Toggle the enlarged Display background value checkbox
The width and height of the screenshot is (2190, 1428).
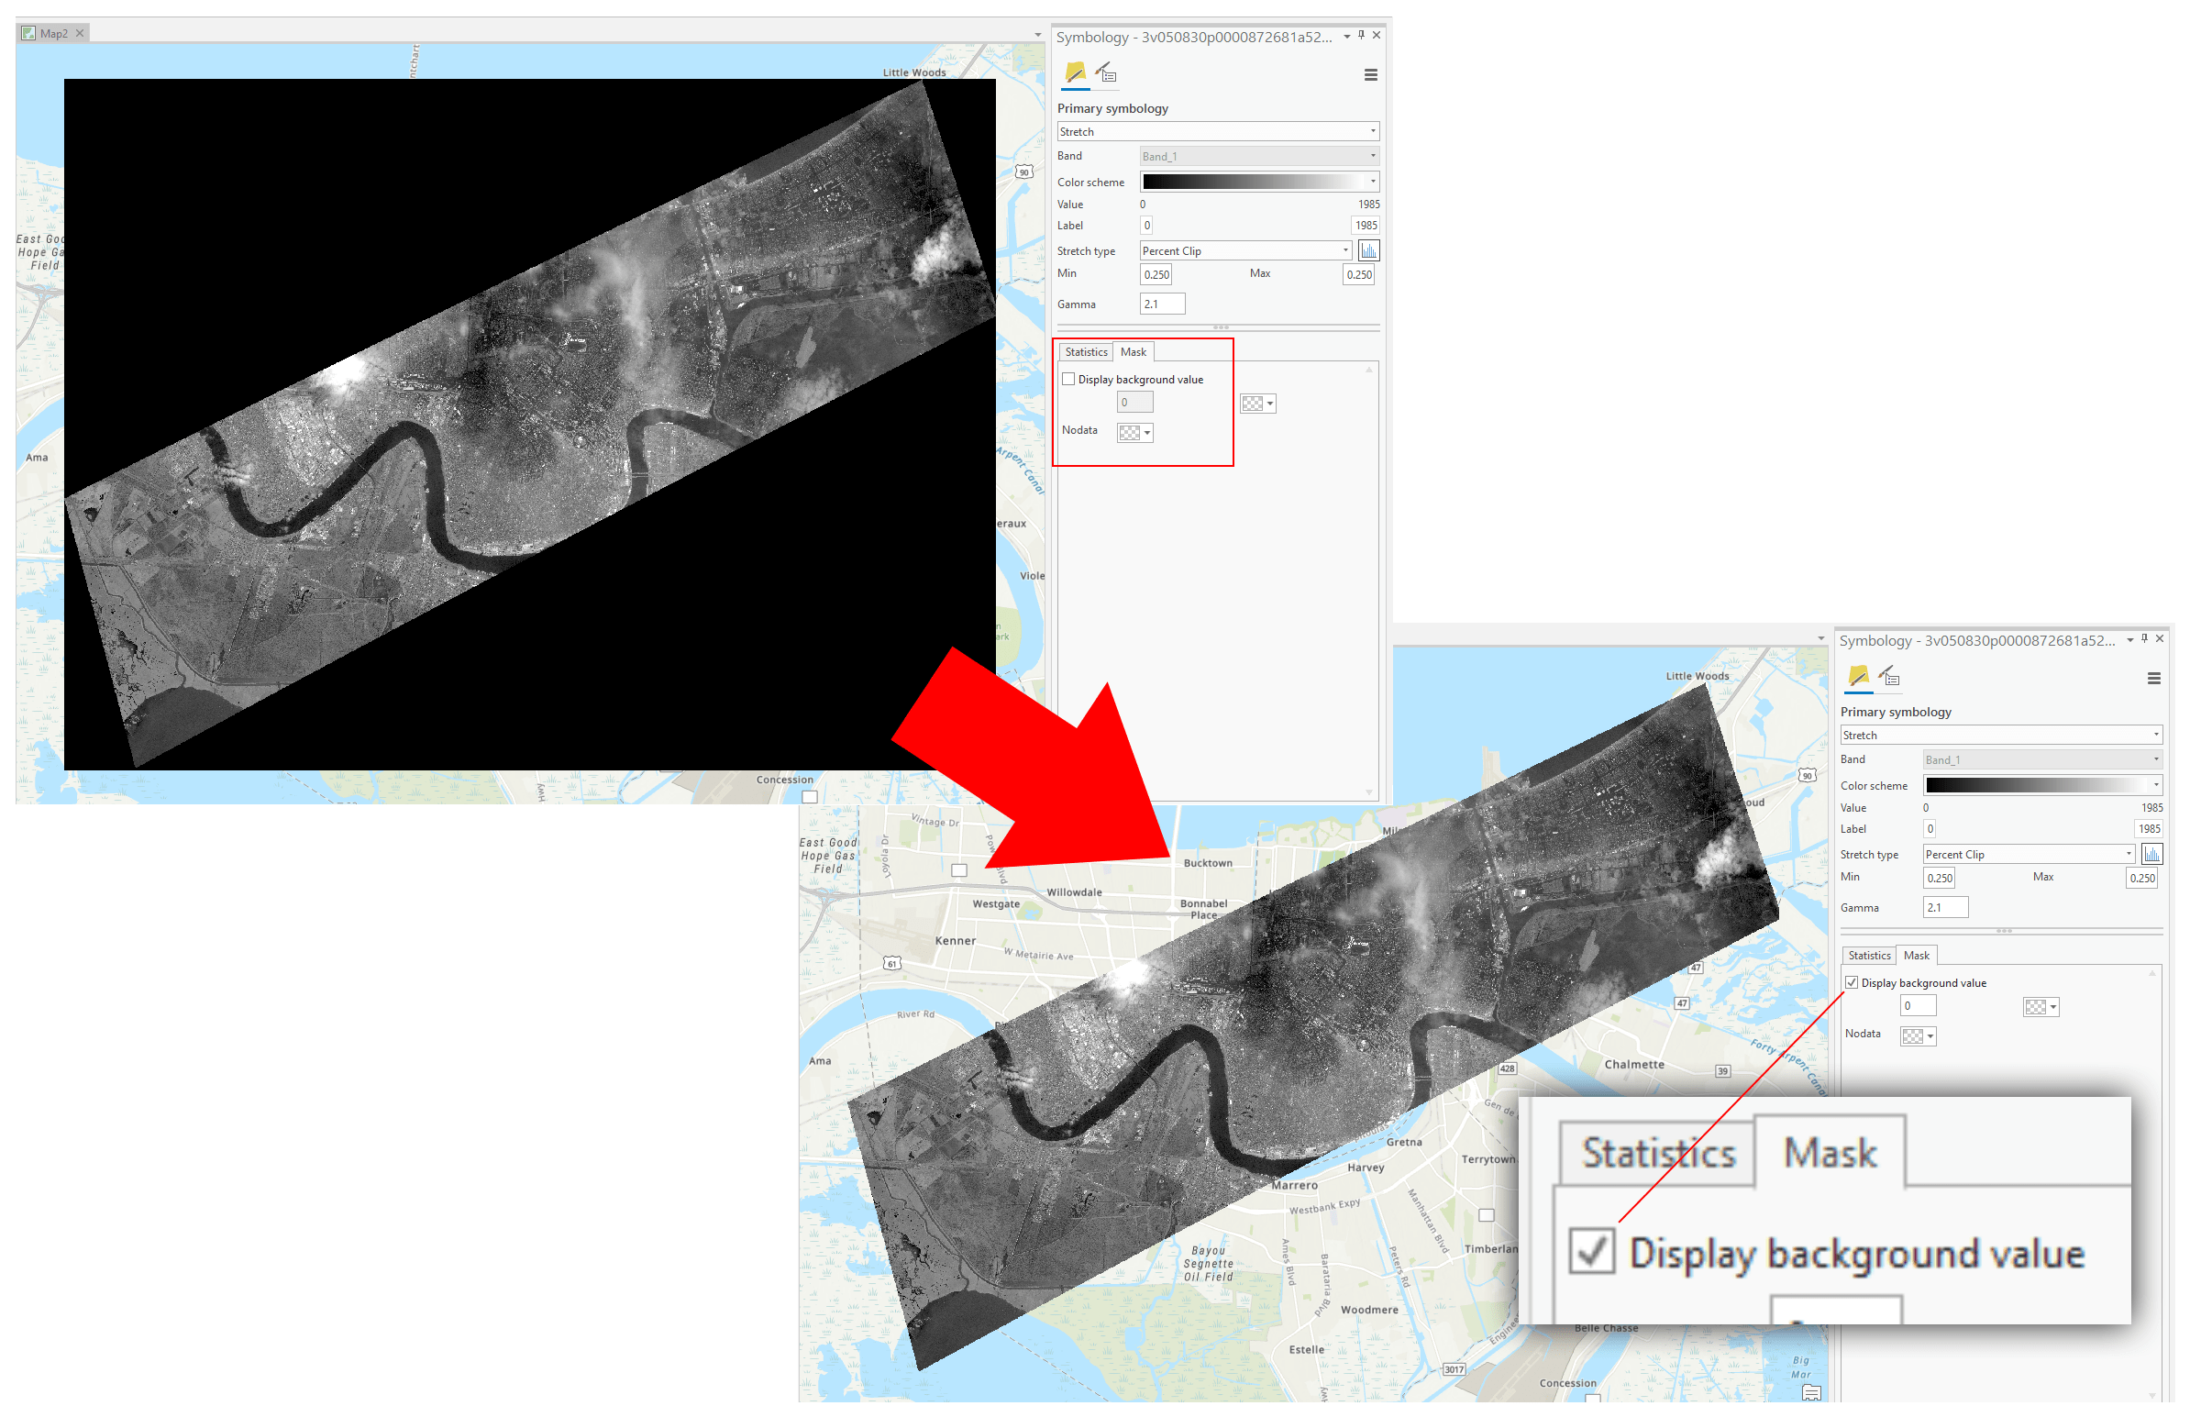coord(1591,1251)
